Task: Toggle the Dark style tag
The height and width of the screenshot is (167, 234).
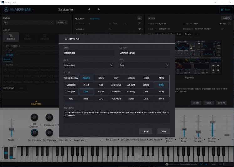Action: 86,91
